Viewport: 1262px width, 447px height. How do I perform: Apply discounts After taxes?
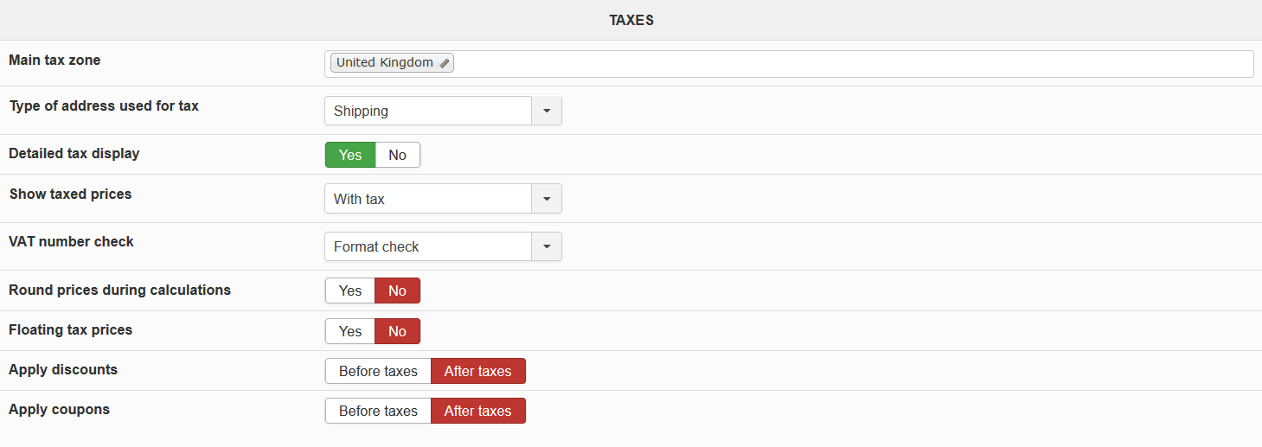pyautogui.click(x=477, y=371)
